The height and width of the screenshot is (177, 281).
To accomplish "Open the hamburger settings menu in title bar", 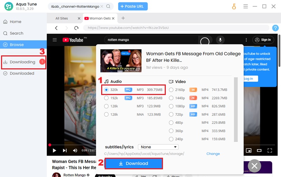I will click(x=246, y=6).
